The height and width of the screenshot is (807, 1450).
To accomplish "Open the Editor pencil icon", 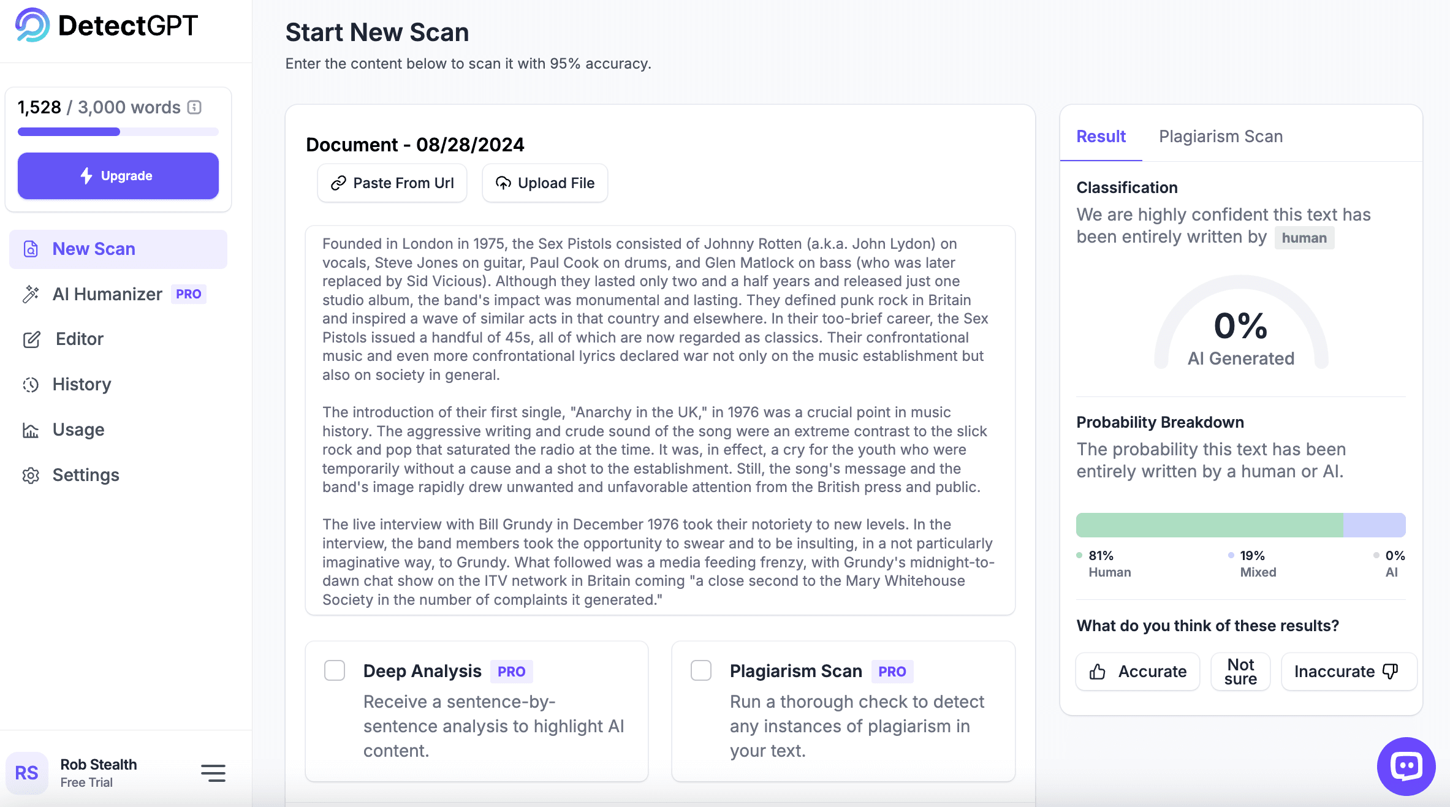I will 31,339.
